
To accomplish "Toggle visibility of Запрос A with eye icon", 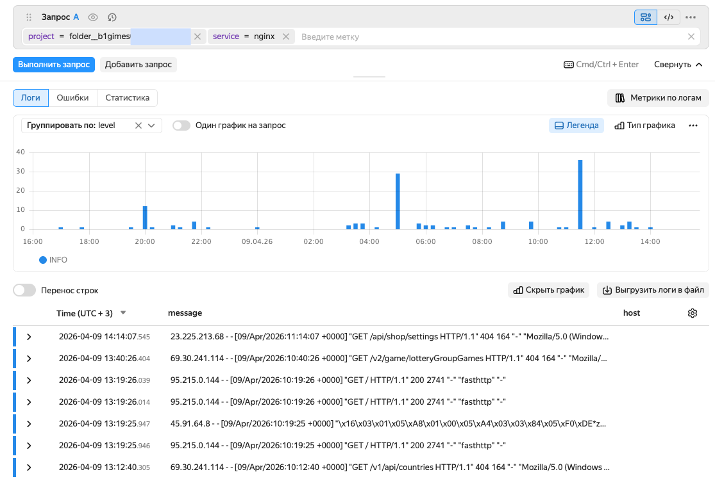I will tap(93, 17).
